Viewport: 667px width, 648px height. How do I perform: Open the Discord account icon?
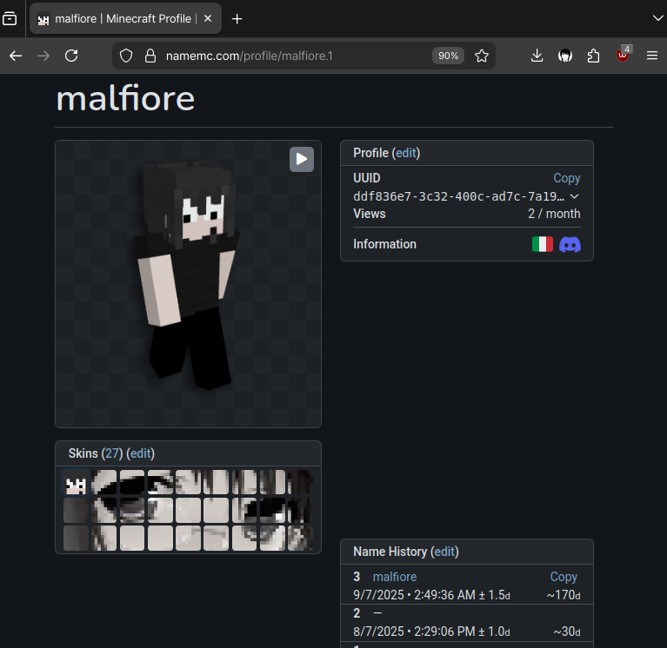pyautogui.click(x=570, y=245)
